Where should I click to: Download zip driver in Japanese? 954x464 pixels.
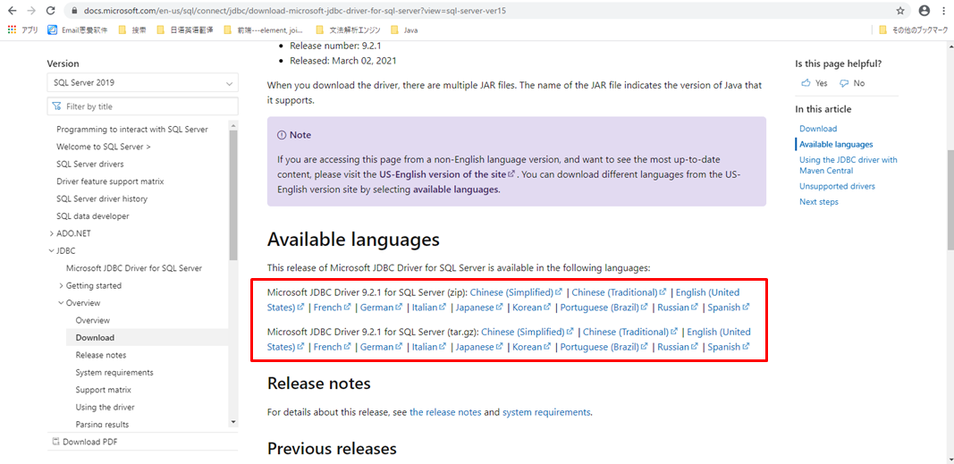pos(479,308)
